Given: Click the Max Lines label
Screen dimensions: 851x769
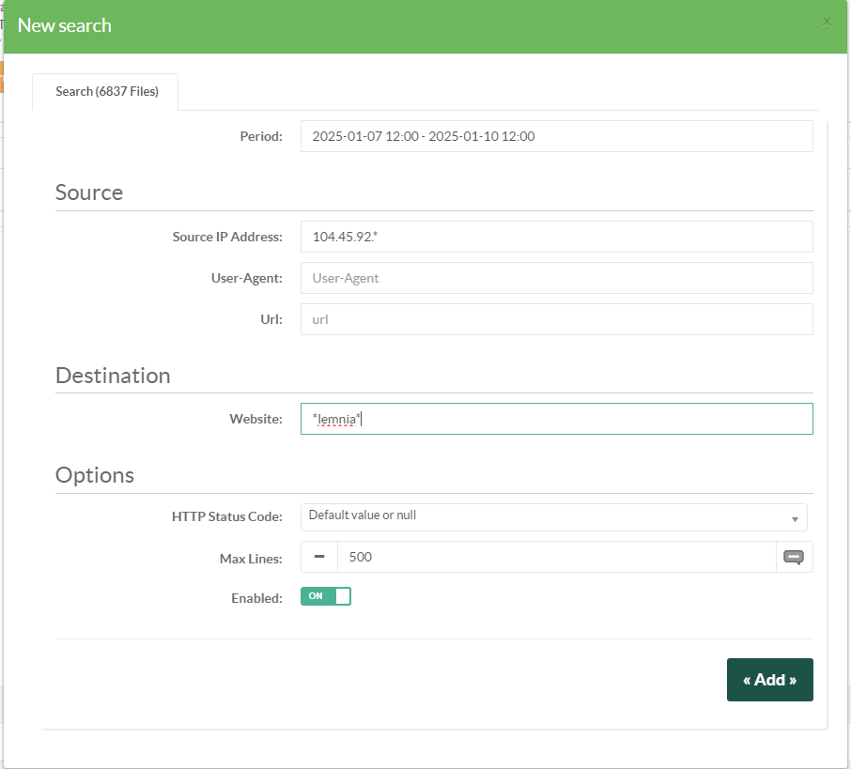Looking at the screenshot, I should 250,559.
